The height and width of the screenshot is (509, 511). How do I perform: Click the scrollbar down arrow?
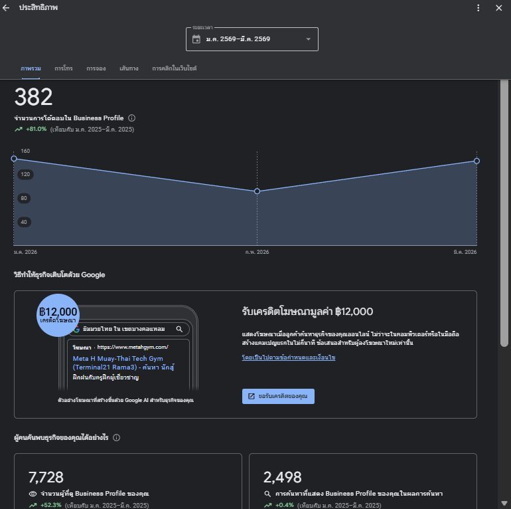pos(504,503)
